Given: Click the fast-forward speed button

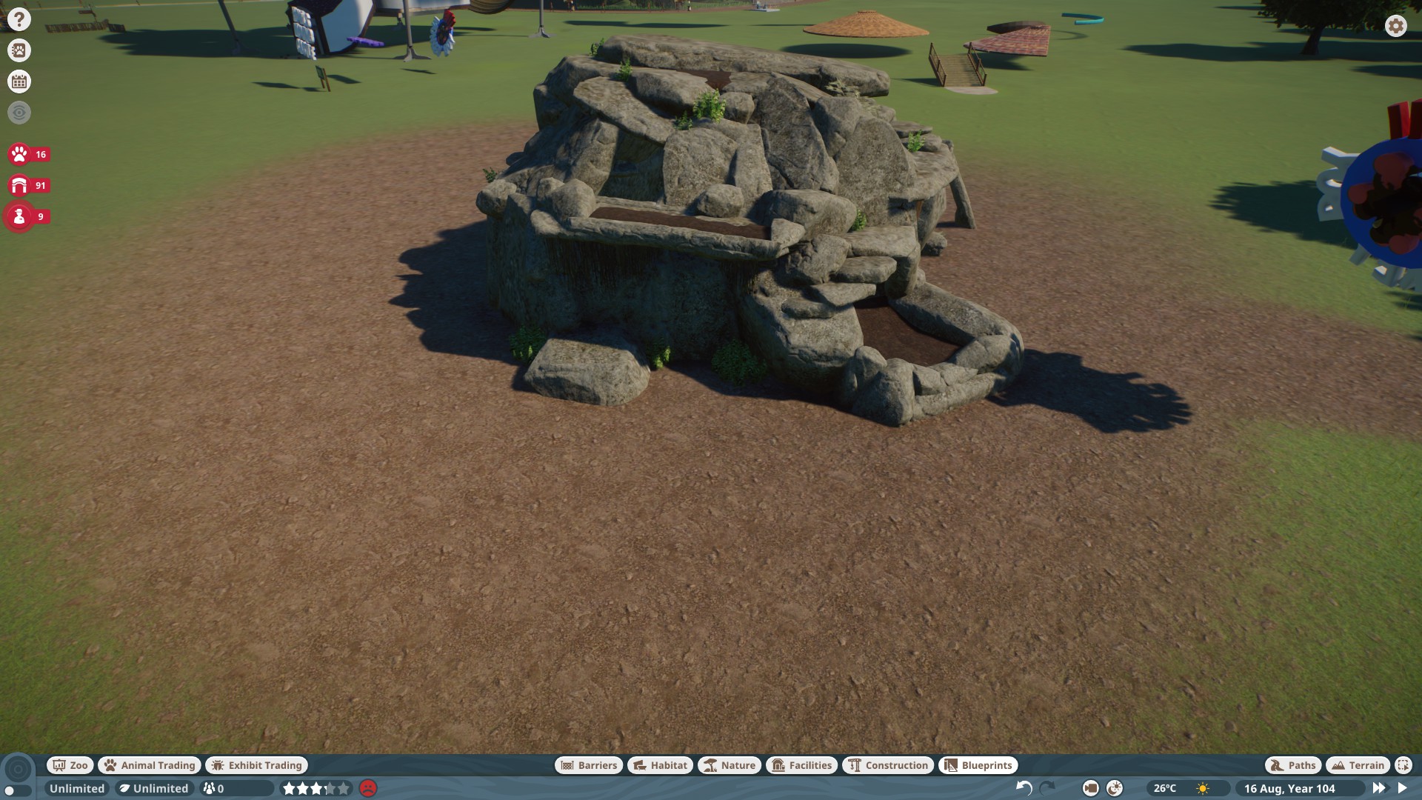Looking at the screenshot, I should (1379, 788).
